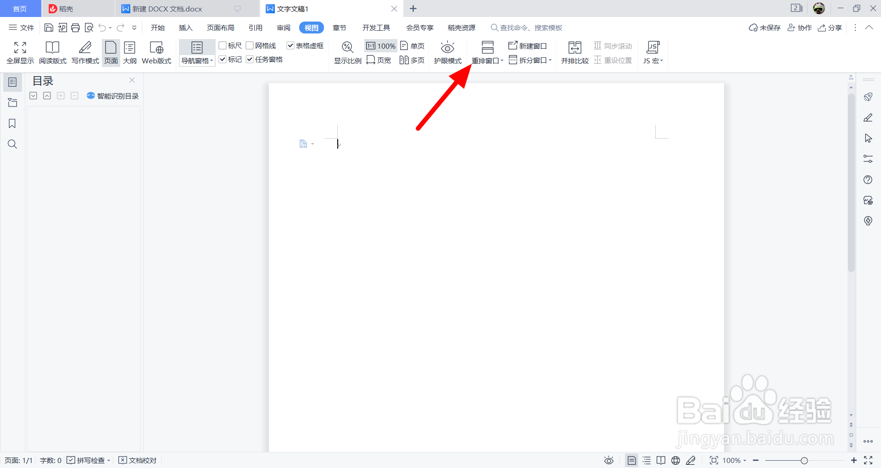The height and width of the screenshot is (468, 881).
Task: Open quick access toolbar customize arrow
Action: tap(134, 28)
